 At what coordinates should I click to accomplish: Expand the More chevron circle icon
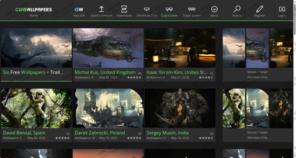click(214, 9)
